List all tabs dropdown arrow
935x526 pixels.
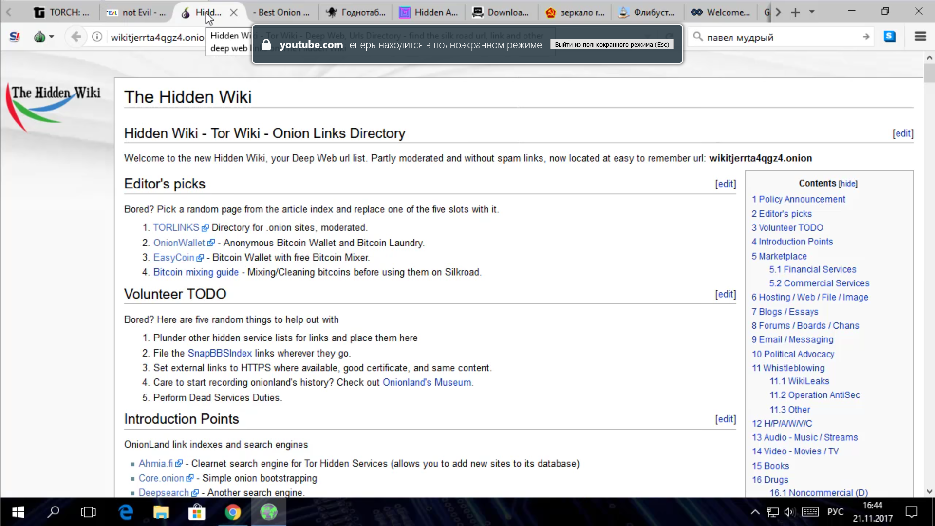pos(812,12)
